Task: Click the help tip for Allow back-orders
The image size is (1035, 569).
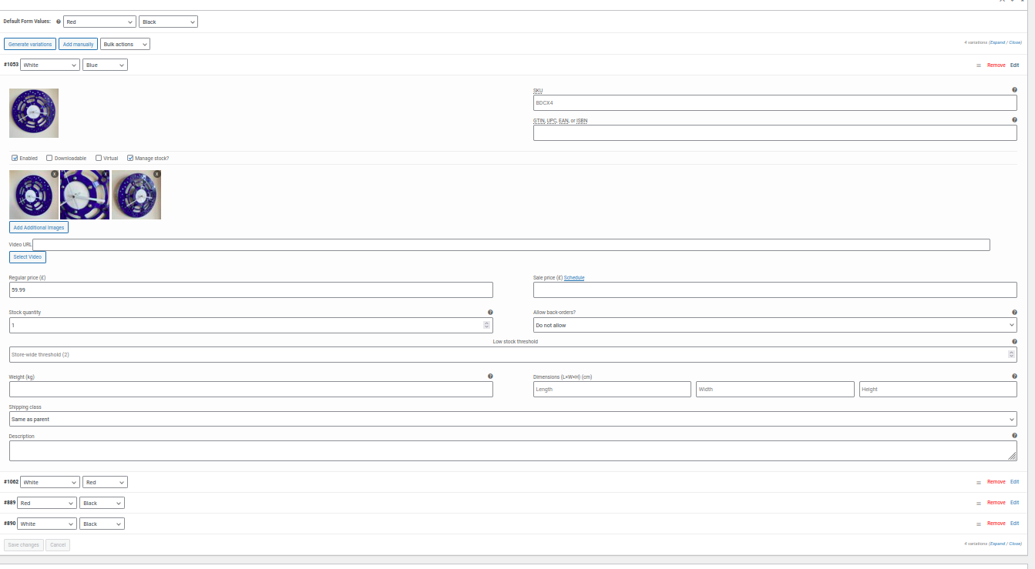Action: tap(1014, 313)
